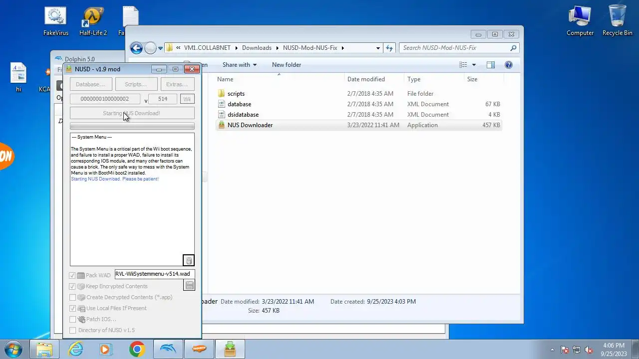
Task: Click the search magnifier icon in Explorer
Action: pyautogui.click(x=513, y=48)
